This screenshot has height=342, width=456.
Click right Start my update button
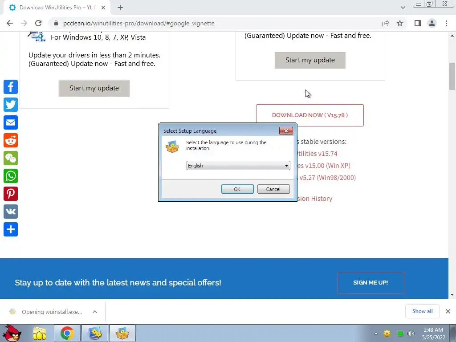point(310,60)
